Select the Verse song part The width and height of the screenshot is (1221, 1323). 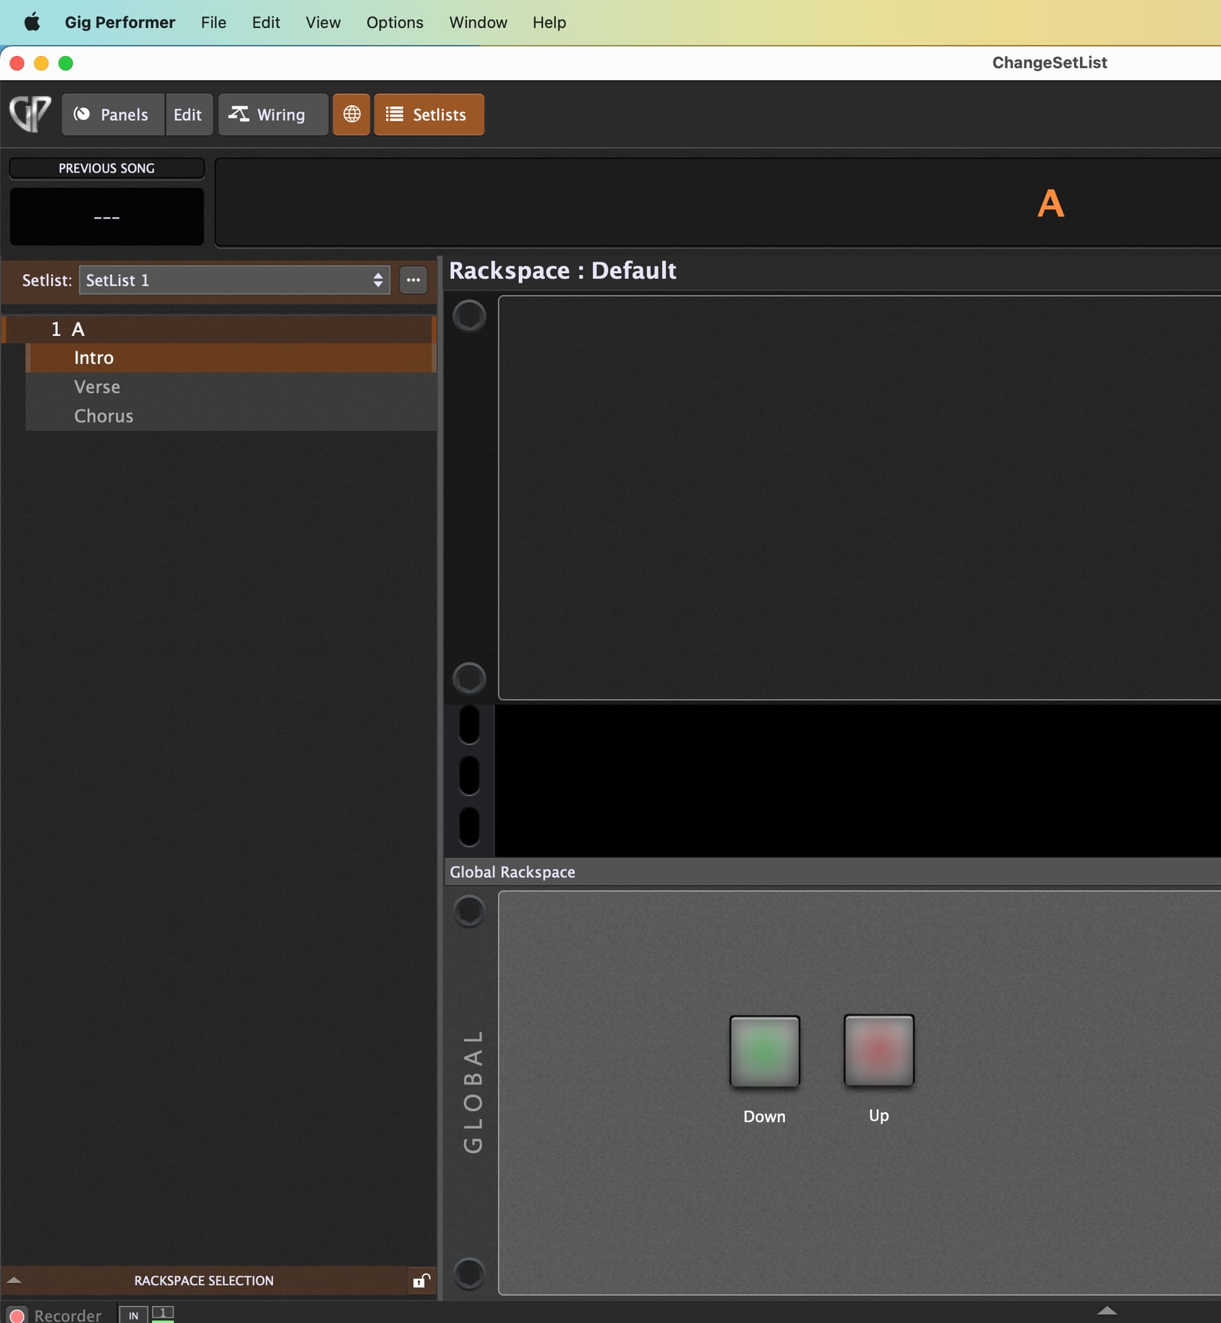click(97, 387)
